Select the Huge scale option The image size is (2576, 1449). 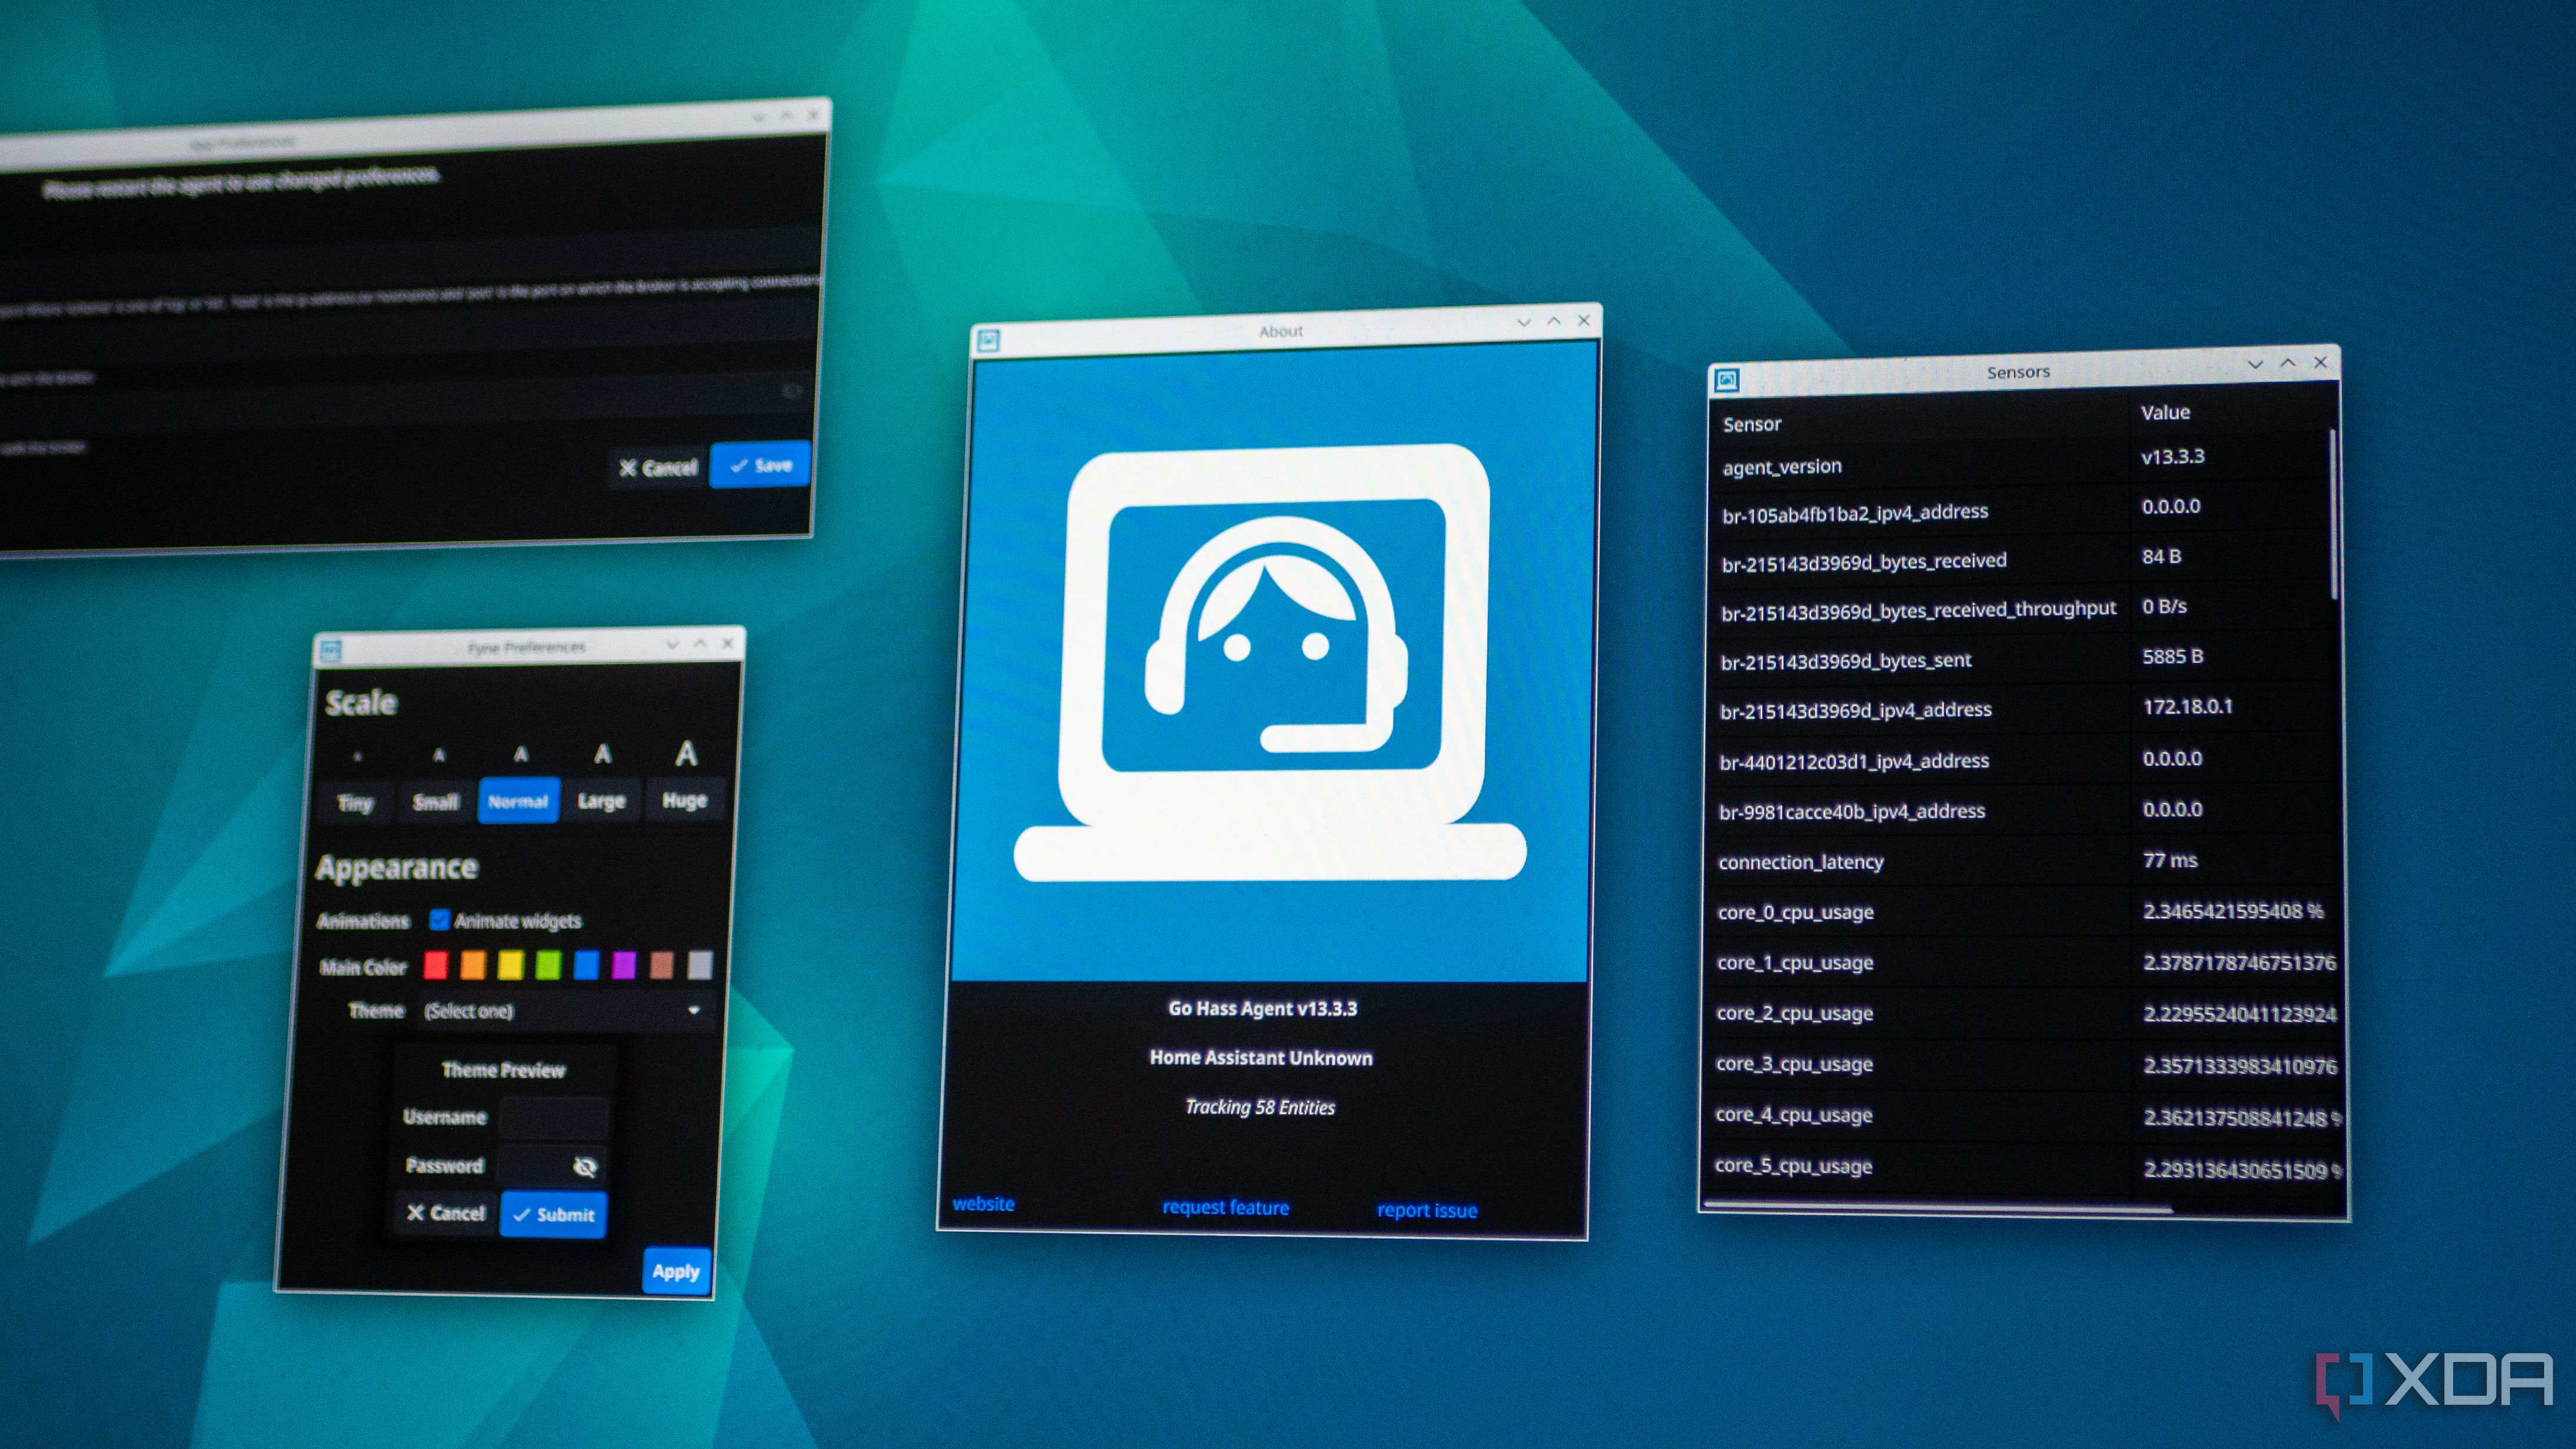point(685,800)
